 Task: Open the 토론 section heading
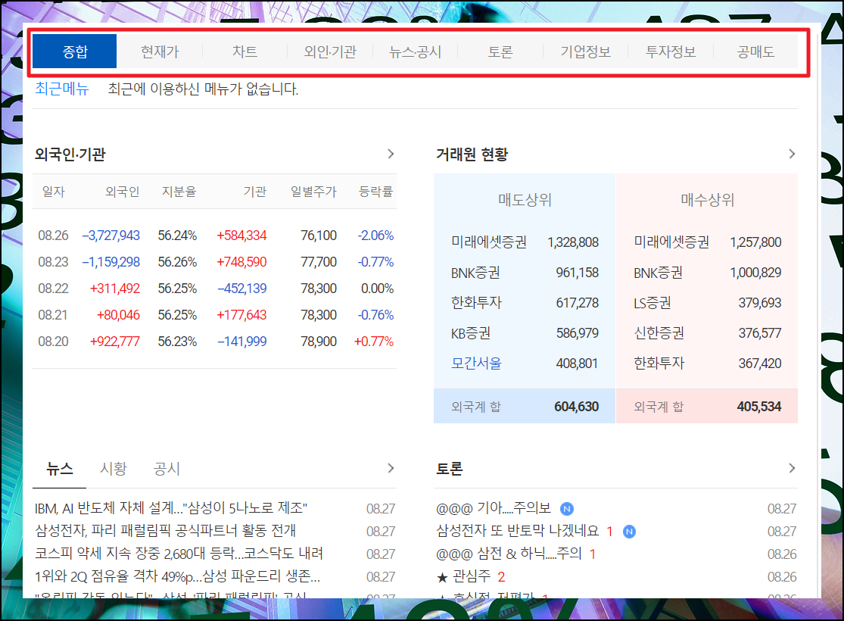(x=450, y=469)
